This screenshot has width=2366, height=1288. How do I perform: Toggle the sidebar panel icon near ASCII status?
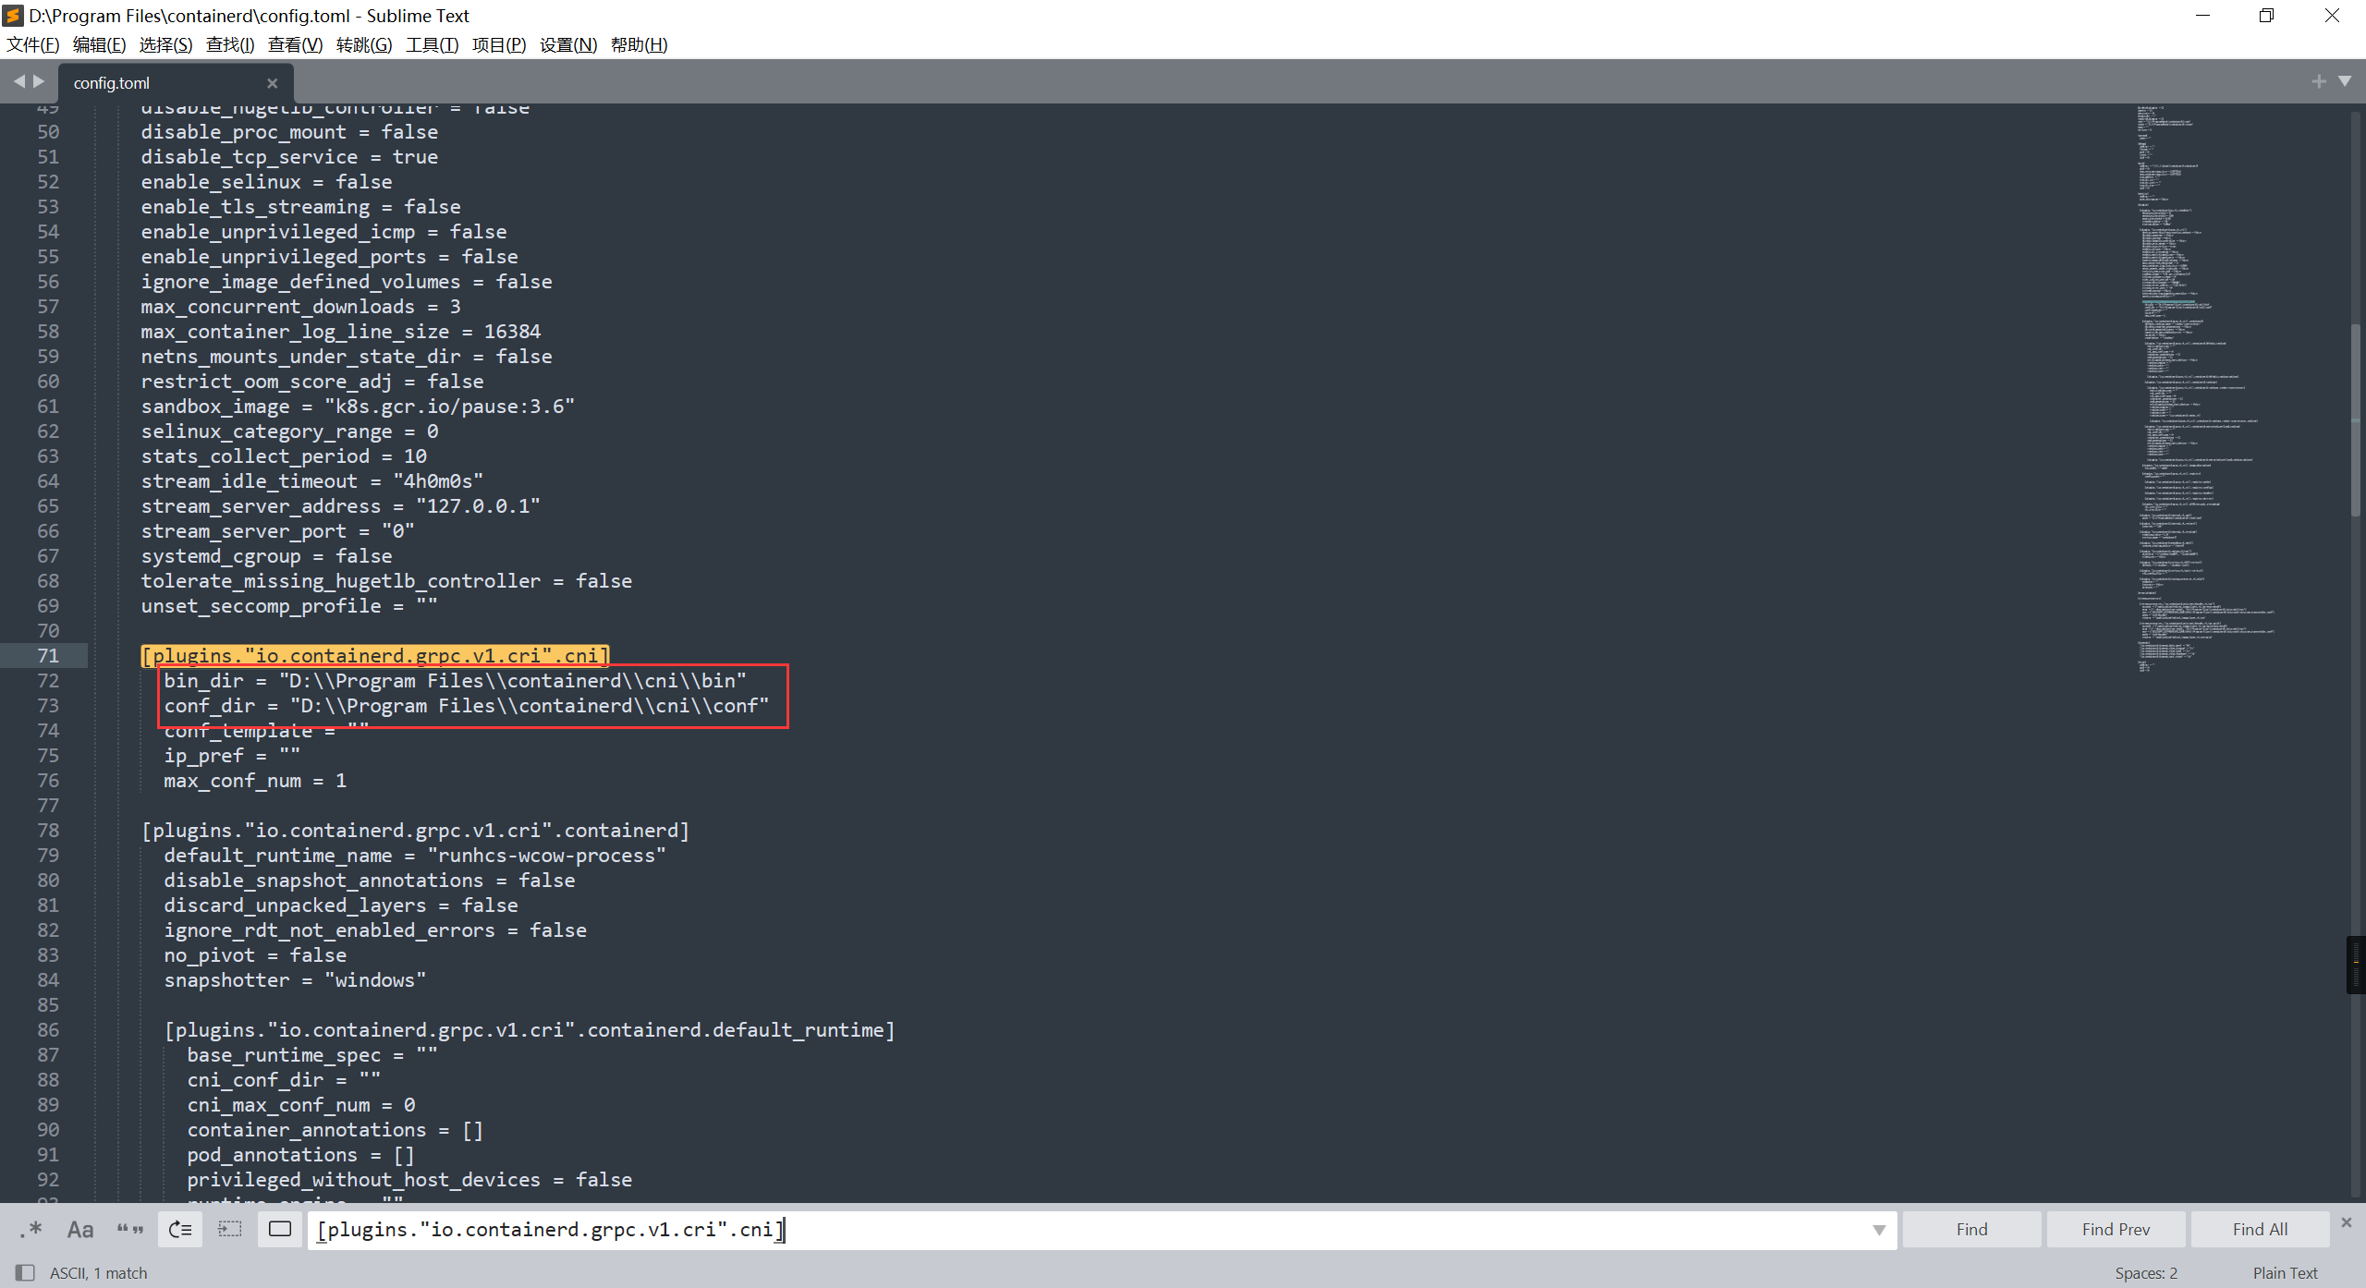click(x=25, y=1272)
